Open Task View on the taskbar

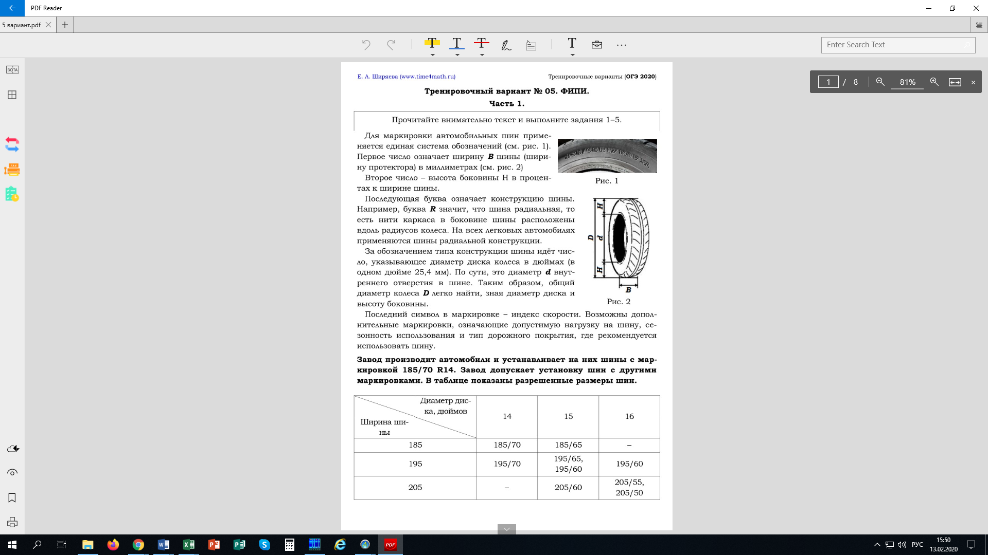62,545
